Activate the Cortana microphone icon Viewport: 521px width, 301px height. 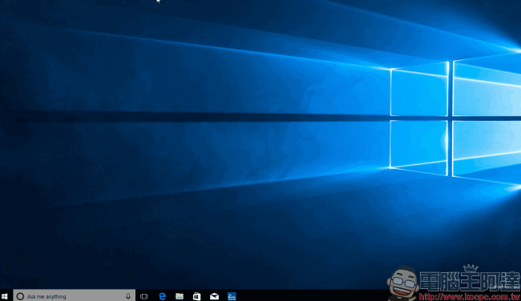point(128,296)
